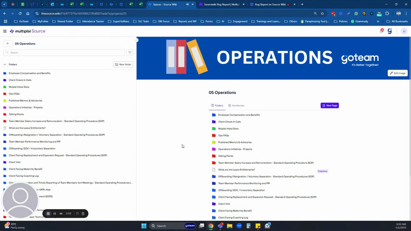Open Employee Compensation and Benefits in main list
The width and height of the screenshot is (411, 231).
[x=239, y=115]
